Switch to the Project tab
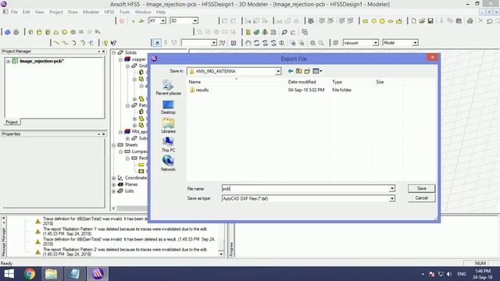The image size is (500, 281). (12, 122)
